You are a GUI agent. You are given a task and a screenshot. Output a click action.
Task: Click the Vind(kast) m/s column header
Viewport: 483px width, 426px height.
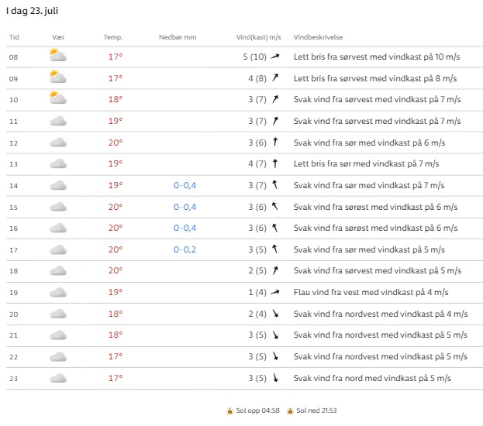(258, 37)
